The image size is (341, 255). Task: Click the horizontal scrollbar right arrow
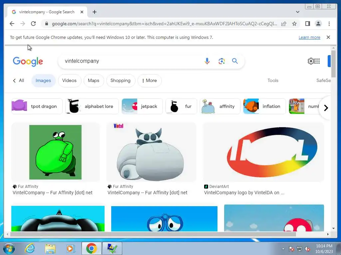coord(328,234)
